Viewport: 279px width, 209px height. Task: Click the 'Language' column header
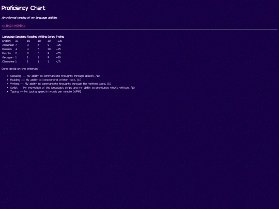pos(8,37)
